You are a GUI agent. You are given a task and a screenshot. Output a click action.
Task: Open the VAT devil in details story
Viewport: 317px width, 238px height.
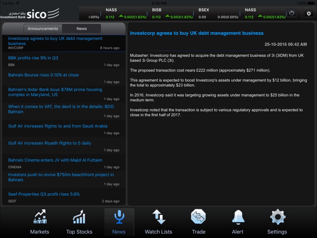pyautogui.click(x=64, y=112)
